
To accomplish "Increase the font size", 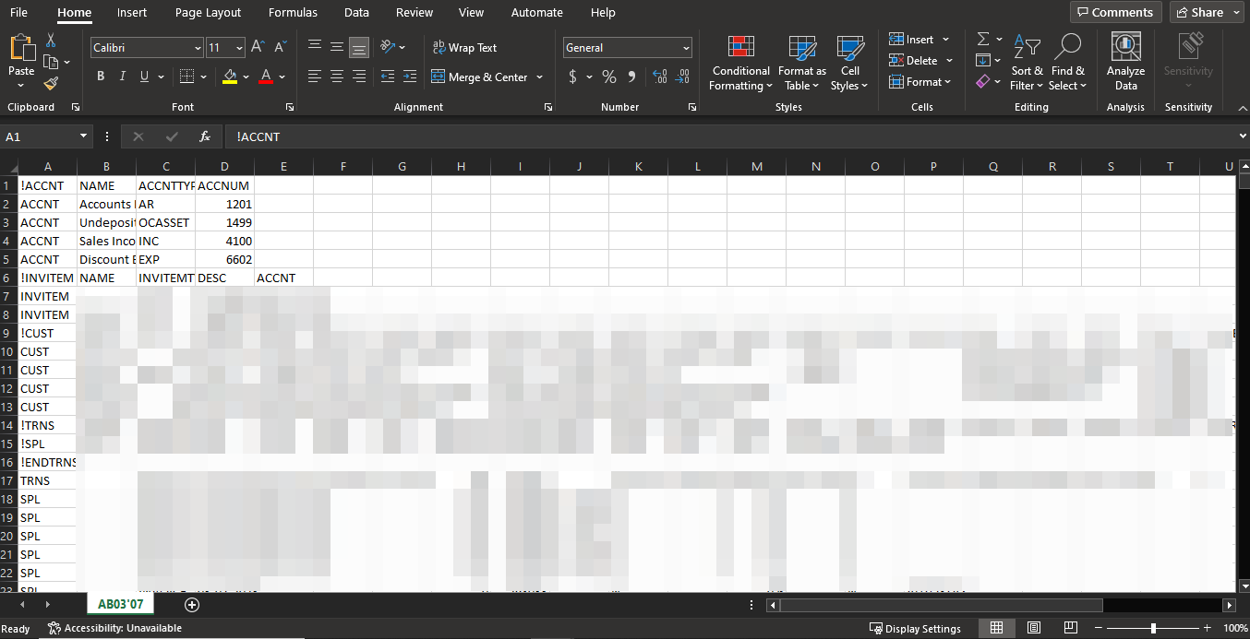I will (258, 48).
